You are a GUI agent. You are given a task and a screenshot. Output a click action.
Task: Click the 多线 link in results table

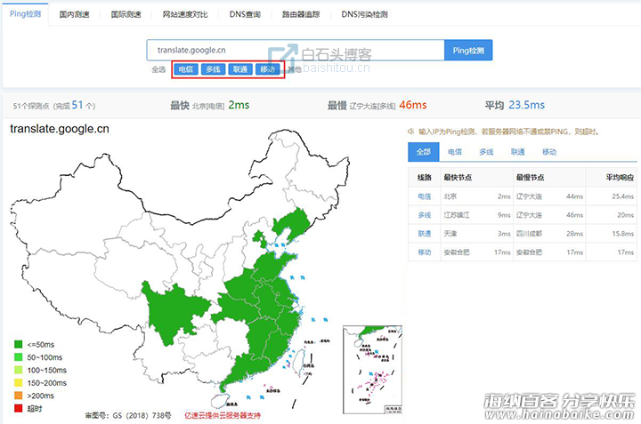point(425,215)
